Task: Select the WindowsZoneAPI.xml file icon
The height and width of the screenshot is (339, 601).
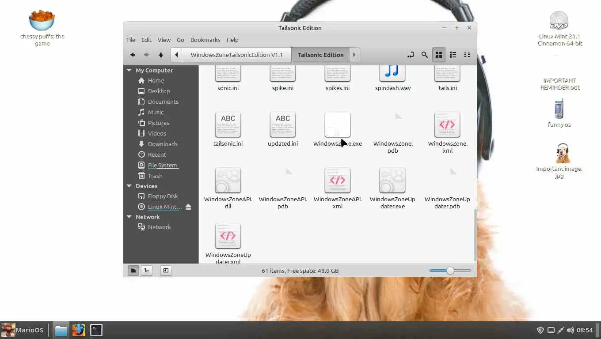Action: [338, 180]
